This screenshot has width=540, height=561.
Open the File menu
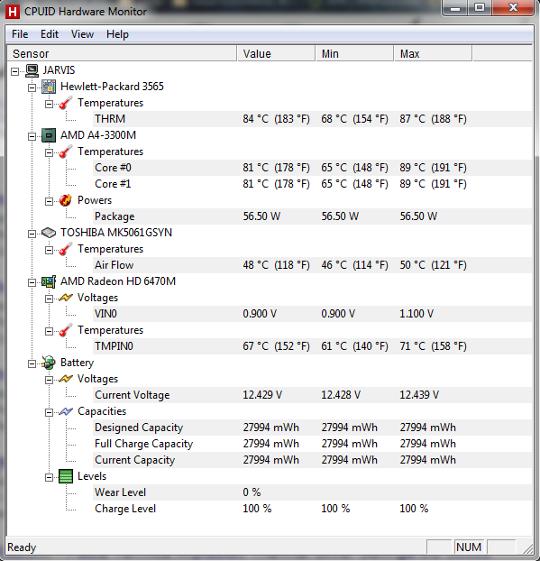tap(20, 34)
